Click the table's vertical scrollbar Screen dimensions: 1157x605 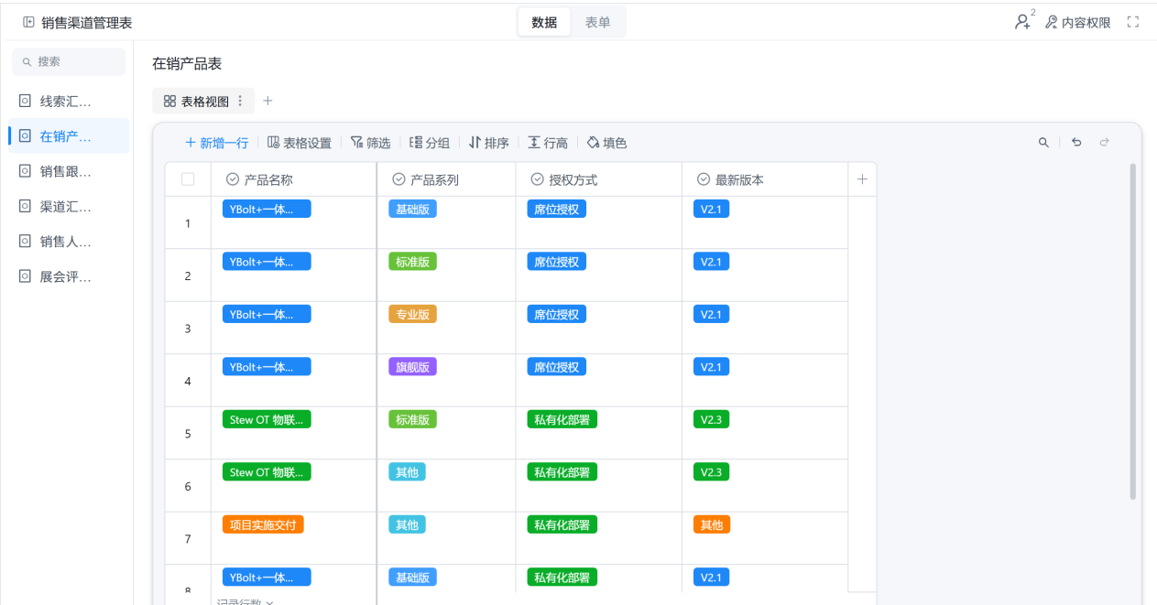click(x=1133, y=331)
